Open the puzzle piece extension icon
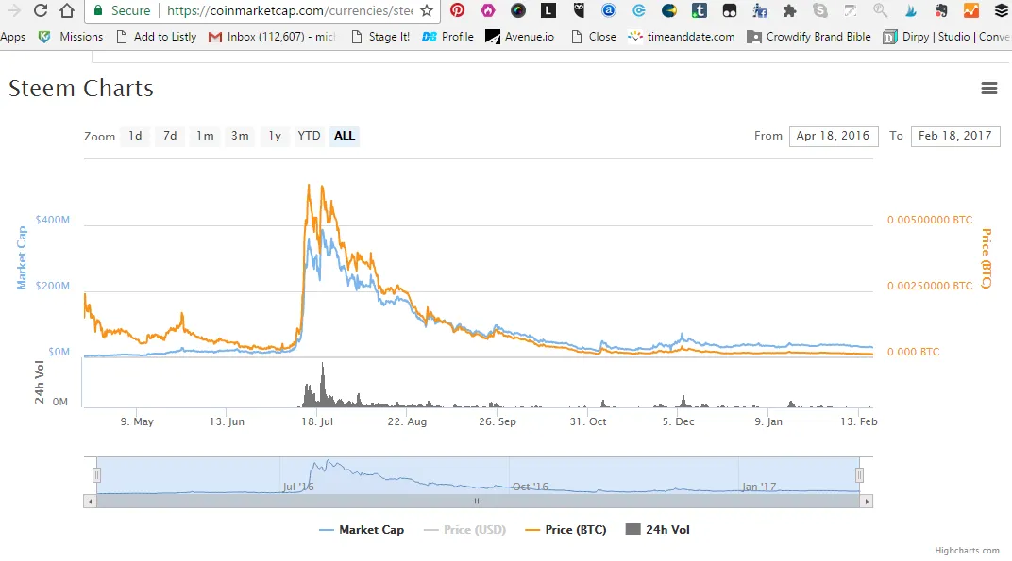This screenshot has width=1012, height=561. click(x=789, y=10)
